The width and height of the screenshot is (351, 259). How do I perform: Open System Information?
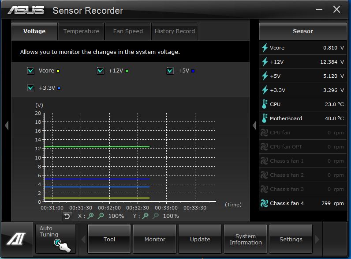[x=246, y=239]
